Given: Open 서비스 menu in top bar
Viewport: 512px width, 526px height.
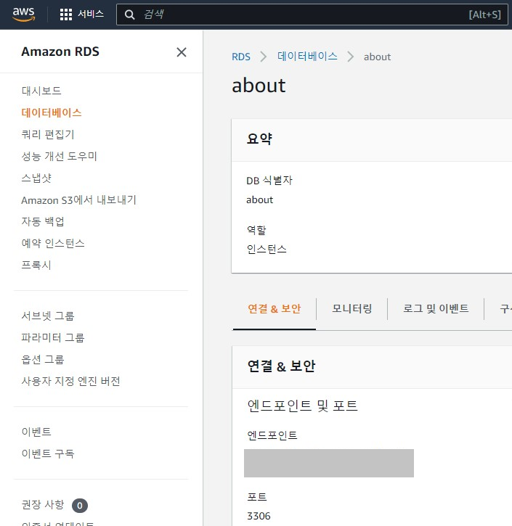Looking at the screenshot, I should [91, 14].
